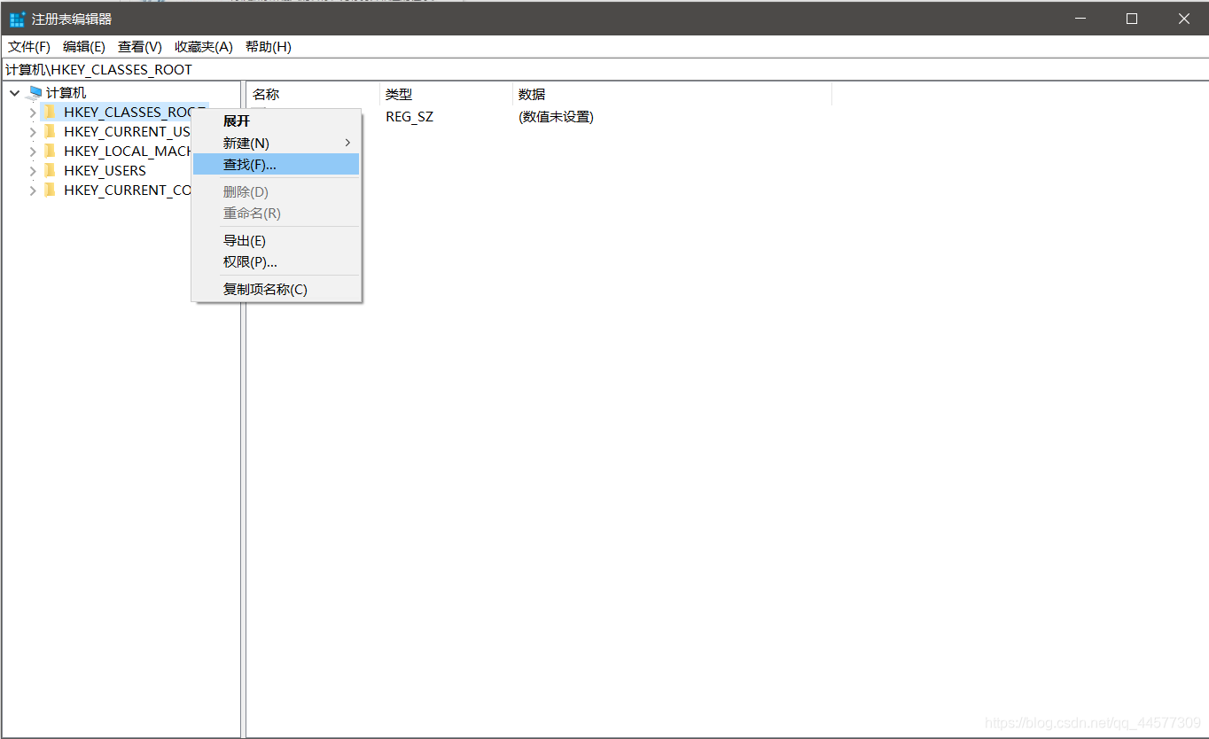Select the HKEY_LOCAL_MACHINE tree item

pos(127,151)
